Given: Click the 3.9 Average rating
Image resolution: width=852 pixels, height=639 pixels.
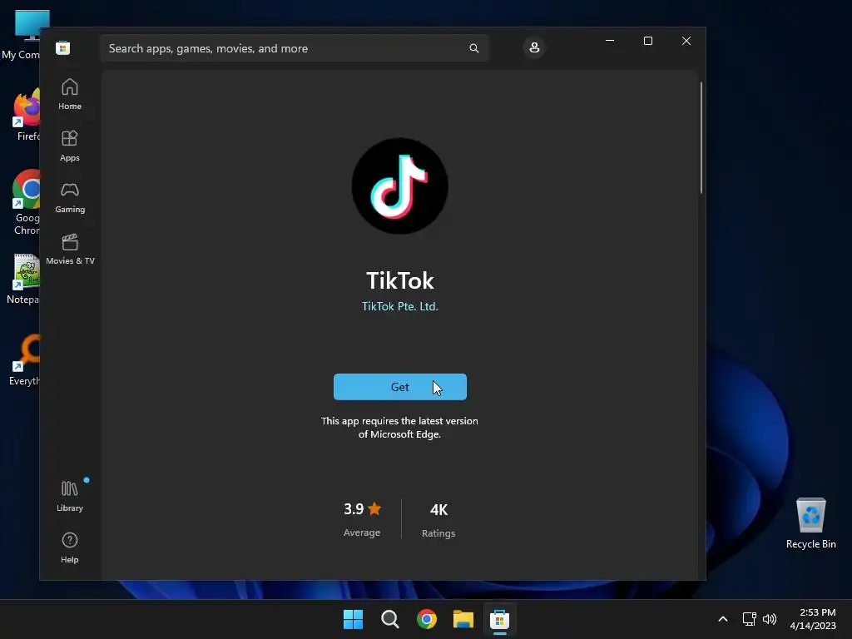Looking at the screenshot, I should [x=362, y=519].
